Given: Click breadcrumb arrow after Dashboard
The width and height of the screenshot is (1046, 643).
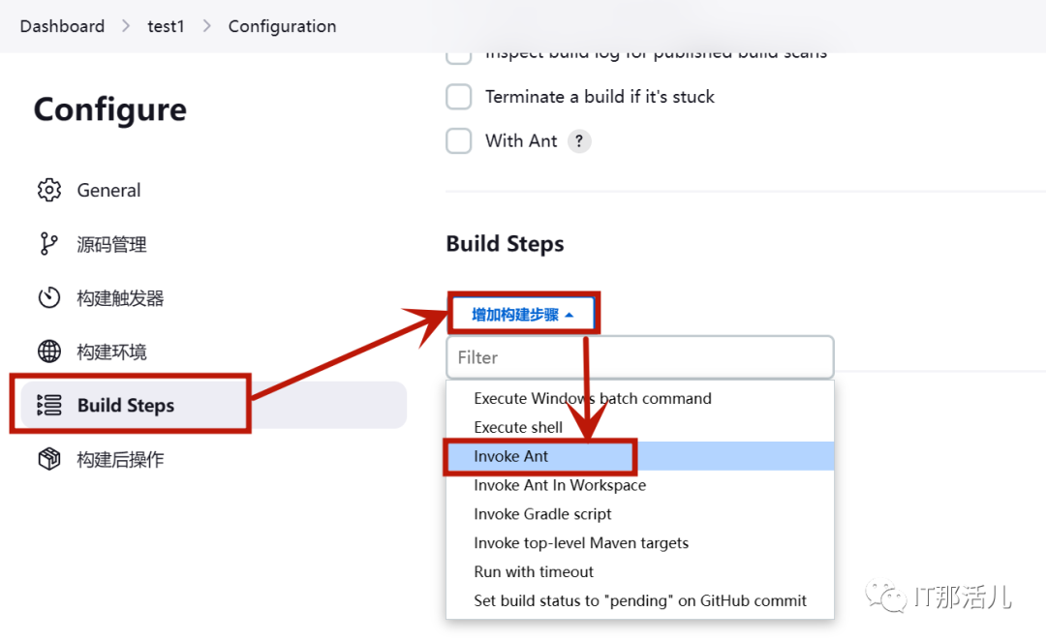Looking at the screenshot, I should [126, 26].
